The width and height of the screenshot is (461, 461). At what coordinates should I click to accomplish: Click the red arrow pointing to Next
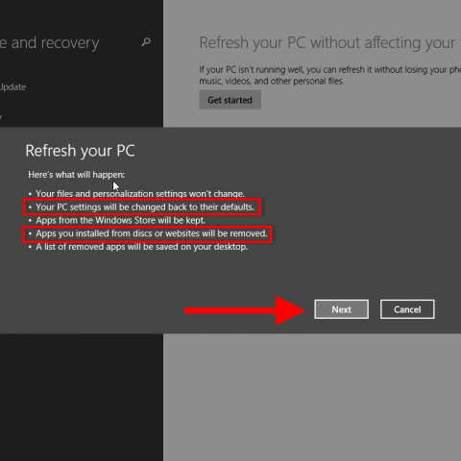(x=245, y=310)
